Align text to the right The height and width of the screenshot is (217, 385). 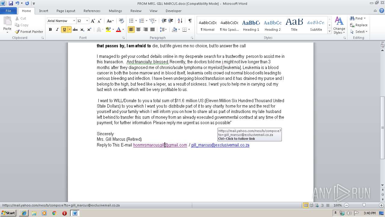click(x=146, y=30)
